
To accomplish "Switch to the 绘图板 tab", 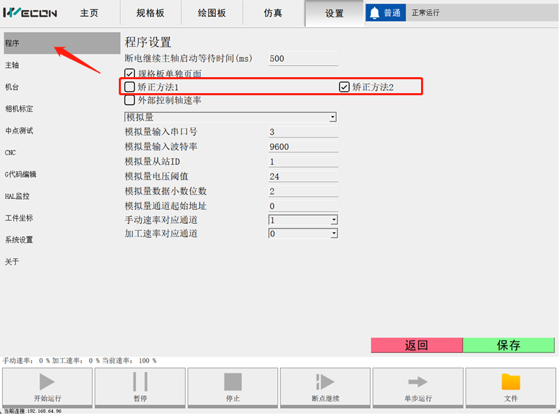I will click(211, 13).
